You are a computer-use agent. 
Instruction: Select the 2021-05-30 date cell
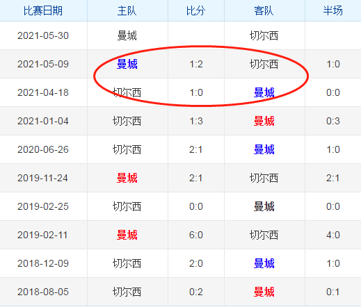[43, 35]
